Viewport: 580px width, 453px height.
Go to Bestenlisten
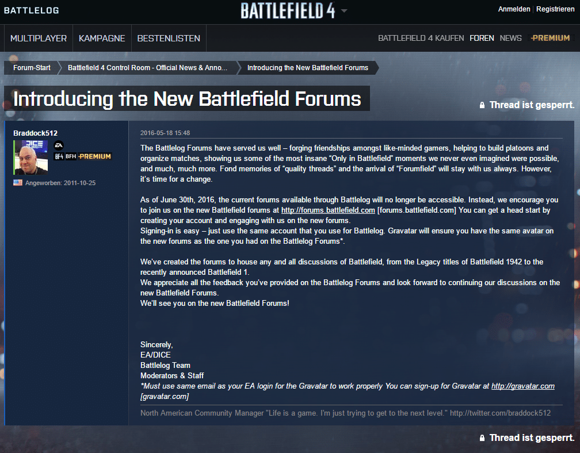(x=169, y=39)
